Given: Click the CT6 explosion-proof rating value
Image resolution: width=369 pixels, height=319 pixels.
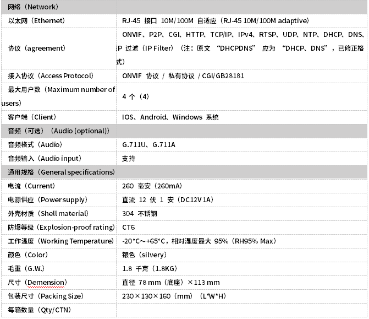Looking at the screenshot, I should [x=128, y=228].
